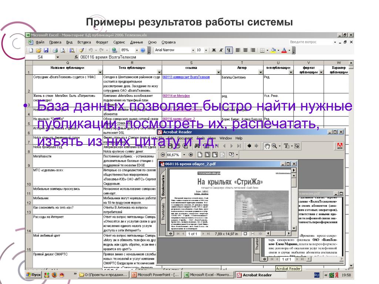Click the Open folder icon in Excel toolbar
379x284 pixels.
[x=38, y=50]
